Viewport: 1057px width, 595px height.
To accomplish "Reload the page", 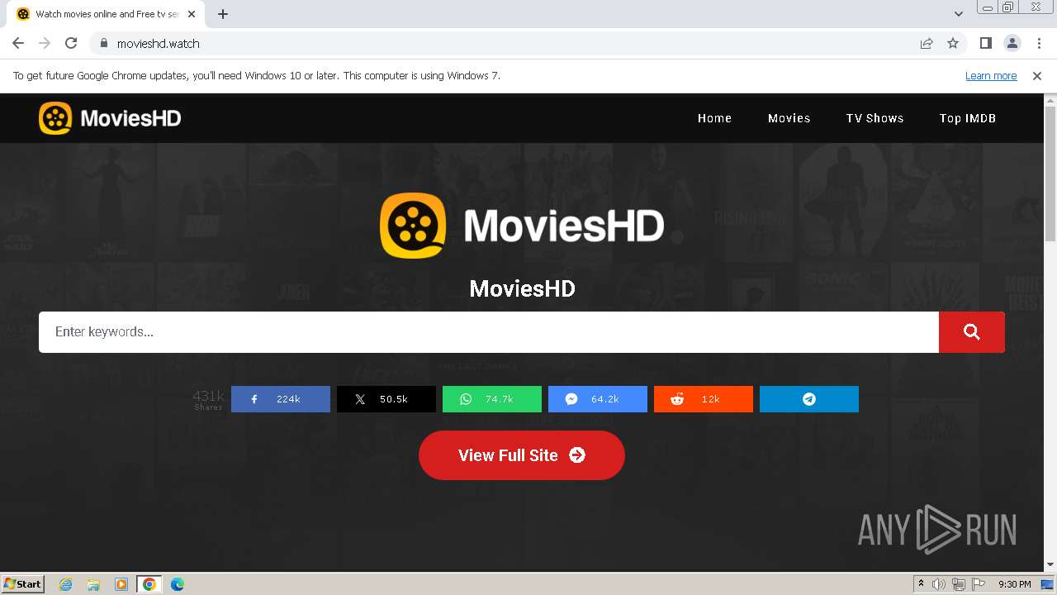I will pos(71,43).
